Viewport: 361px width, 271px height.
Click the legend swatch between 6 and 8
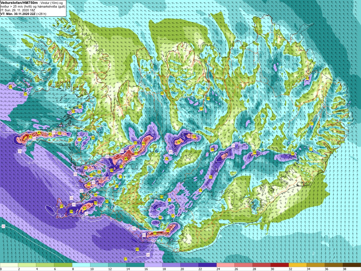click(x=63, y=265)
